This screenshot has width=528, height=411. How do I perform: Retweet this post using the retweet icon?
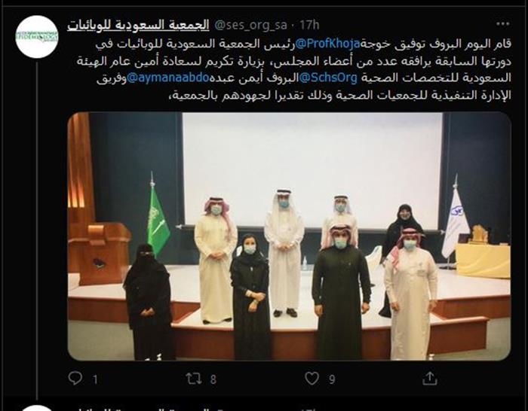coord(195,379)
